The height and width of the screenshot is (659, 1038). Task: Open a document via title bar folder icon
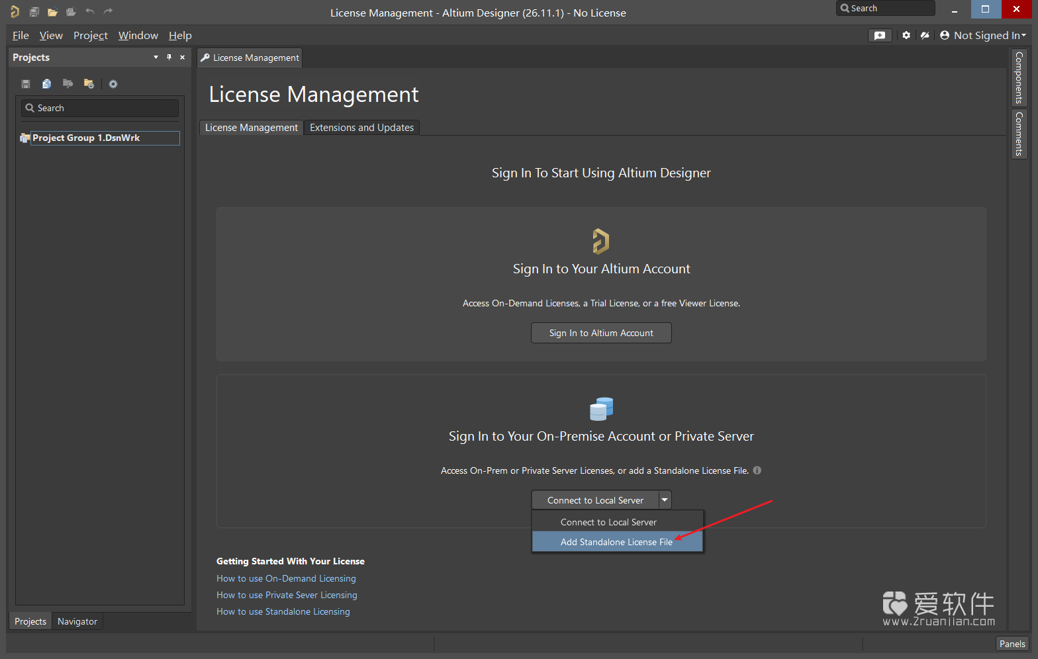click(x=52, y=11)
